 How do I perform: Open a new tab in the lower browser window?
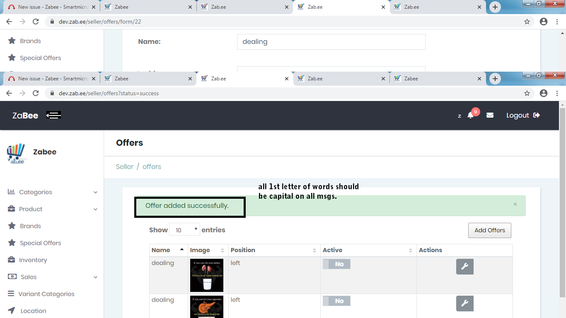point(495,78)
